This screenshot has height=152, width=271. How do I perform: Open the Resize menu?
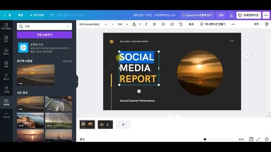point(37,15)
